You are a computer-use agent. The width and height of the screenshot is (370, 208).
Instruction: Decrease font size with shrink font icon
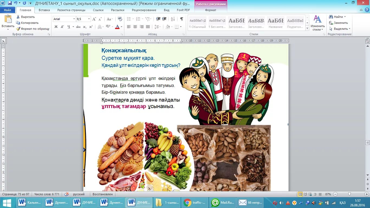click(x=100, y=19)
